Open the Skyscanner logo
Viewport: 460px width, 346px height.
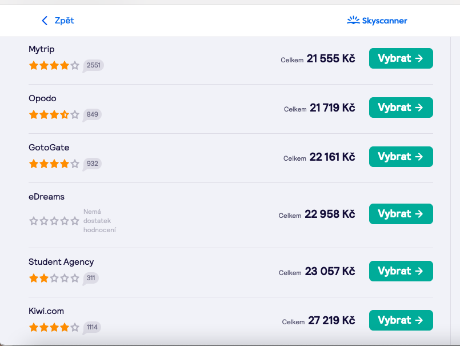pyautogui.click(x=377, y=21)
